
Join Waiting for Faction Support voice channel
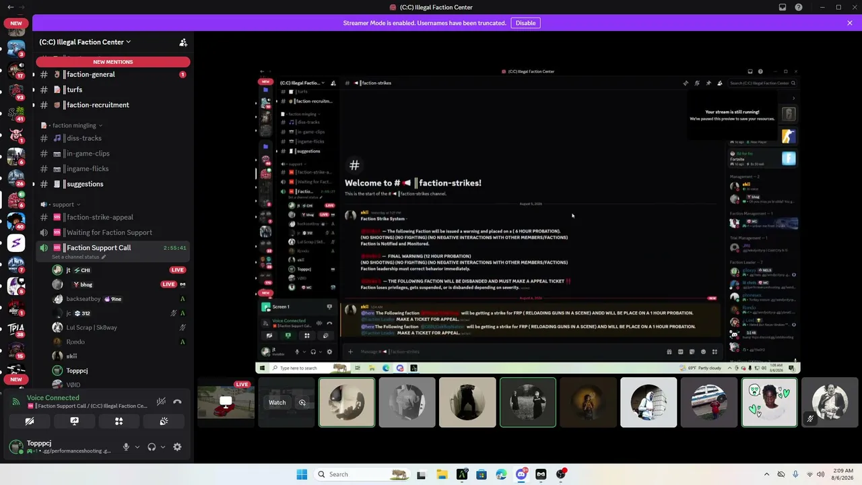(112, 233)
